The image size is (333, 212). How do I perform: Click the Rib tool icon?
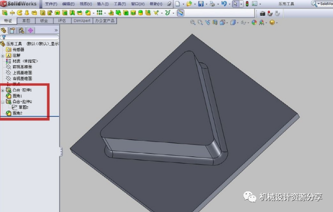(111, 13)
